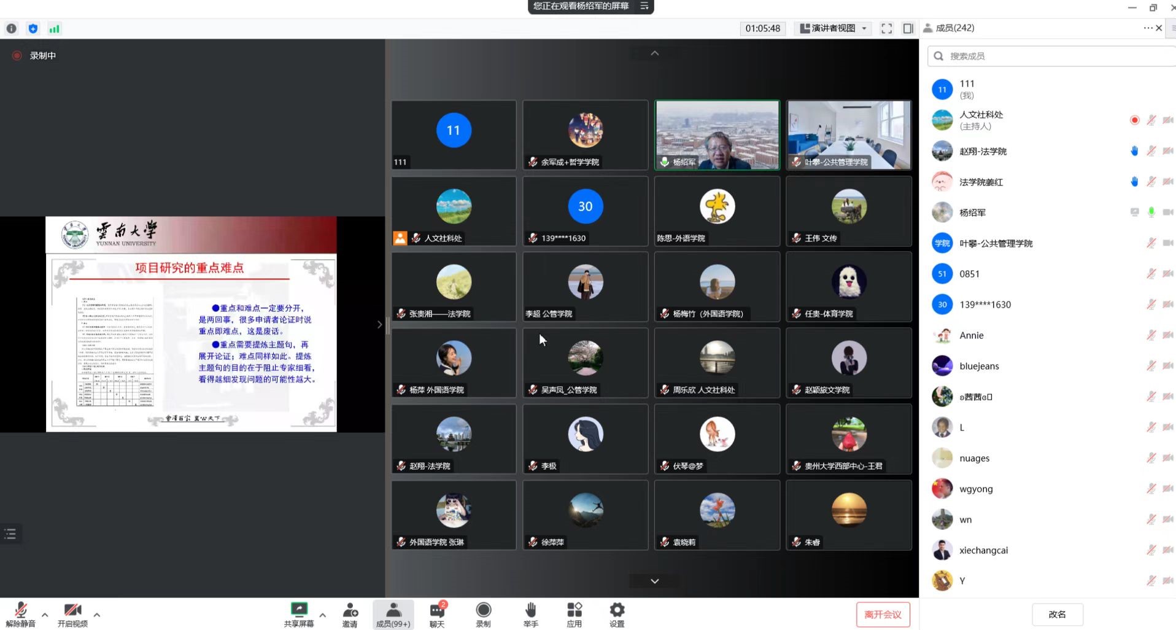Screen dimensions: 1176x630
Task: Open the more options ellipsis in members panel
Action: 1147,28
